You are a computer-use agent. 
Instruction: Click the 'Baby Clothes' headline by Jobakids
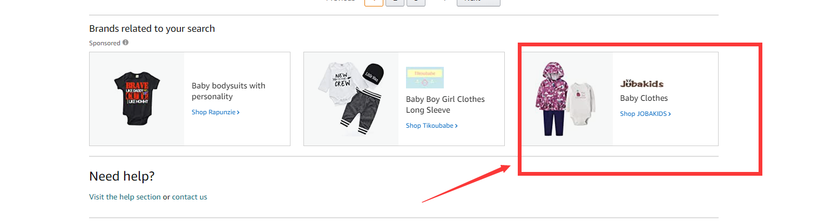pos(644,98)
